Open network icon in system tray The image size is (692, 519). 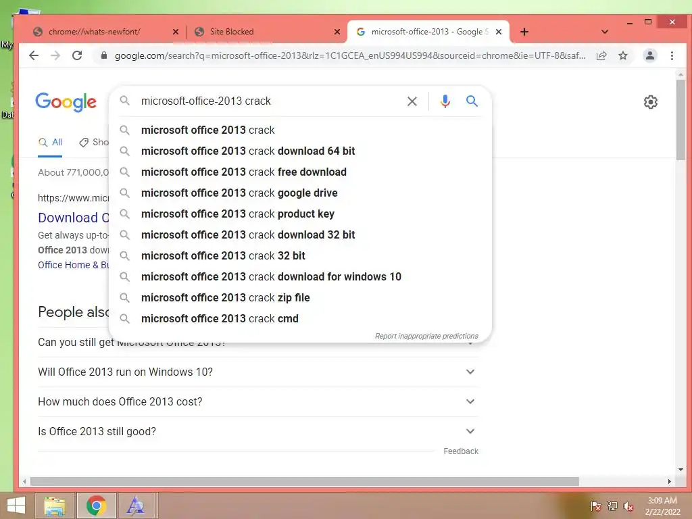612,505
